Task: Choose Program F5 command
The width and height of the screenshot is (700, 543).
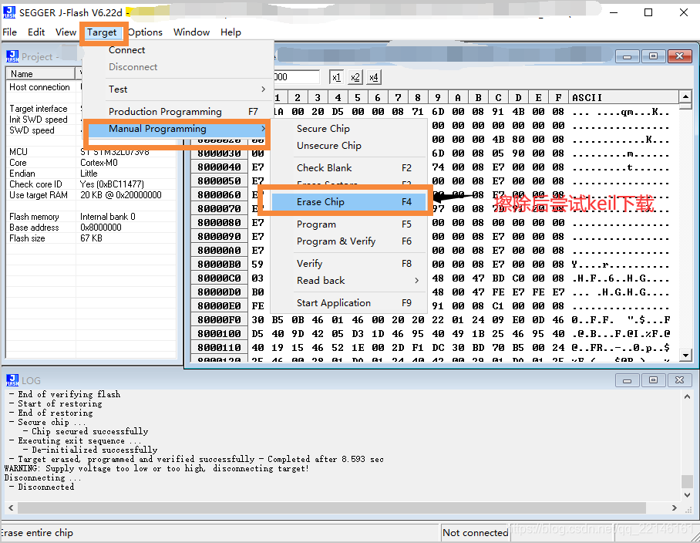Action: tap(348, 224)
